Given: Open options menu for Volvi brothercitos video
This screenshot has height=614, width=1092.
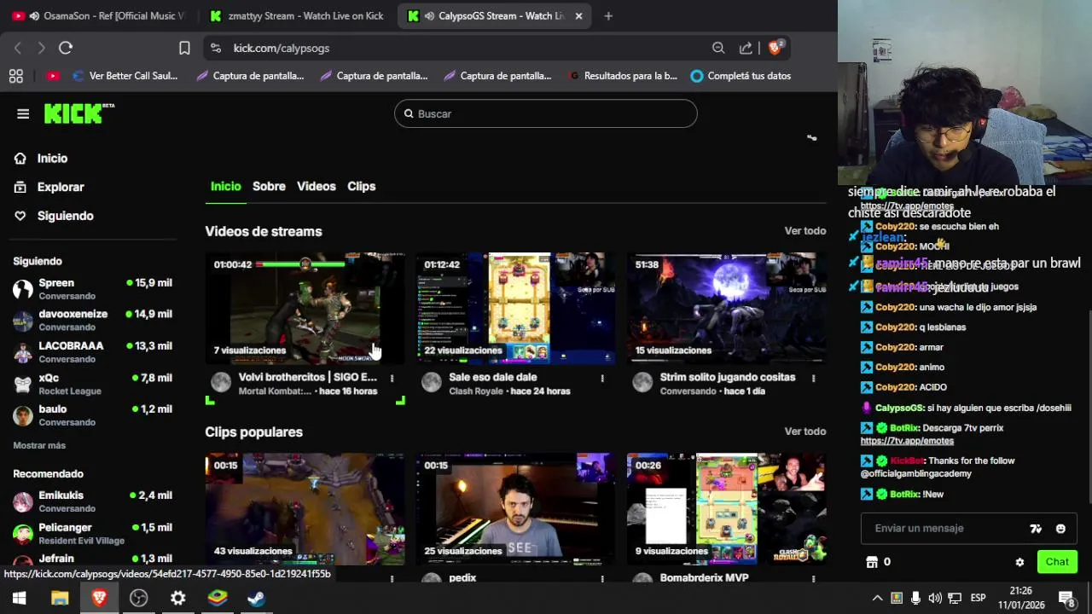Looking at the screenshot, I should pos(392,378).
